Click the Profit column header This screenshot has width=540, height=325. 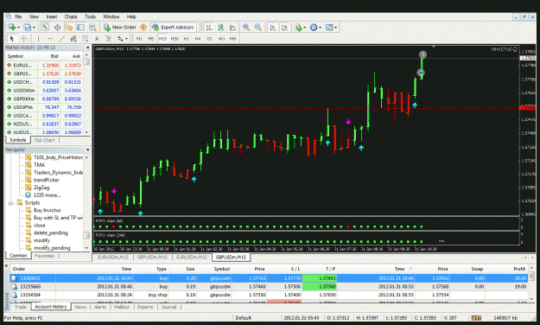(x=519, y=269)
